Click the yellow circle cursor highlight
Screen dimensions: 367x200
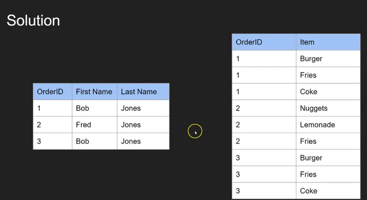click(x=195, y=132)
